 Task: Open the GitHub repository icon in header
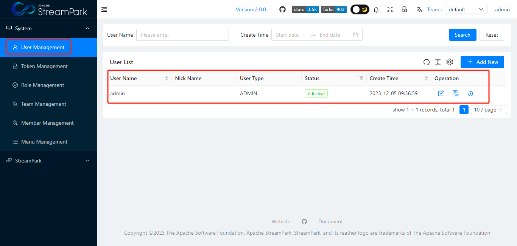(x=282, y=9)
